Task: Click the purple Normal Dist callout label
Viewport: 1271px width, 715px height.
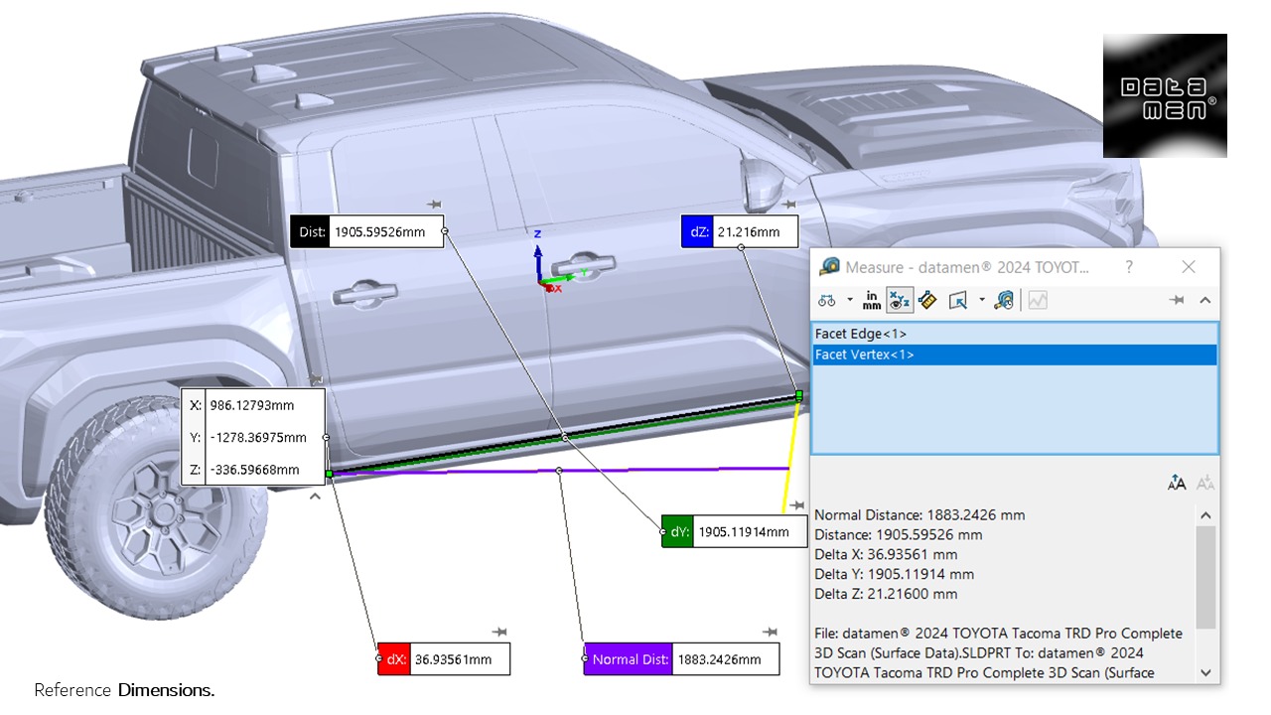Action: 628,659
